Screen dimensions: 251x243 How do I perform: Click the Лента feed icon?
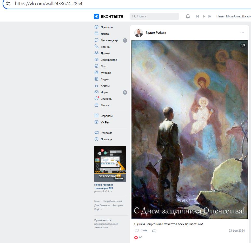click(96, 34)
